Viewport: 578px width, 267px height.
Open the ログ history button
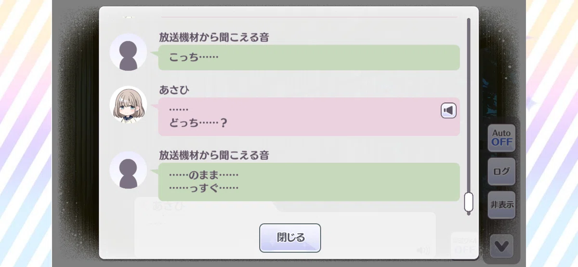click(x=501, y=171)
